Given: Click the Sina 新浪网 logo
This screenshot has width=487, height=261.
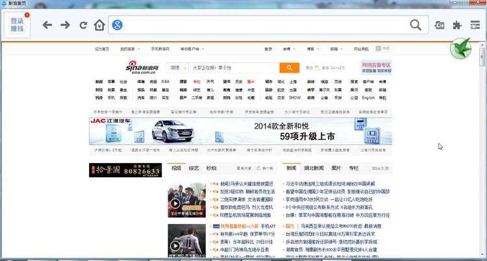Looking at the screenshot, I should [143, 68].
